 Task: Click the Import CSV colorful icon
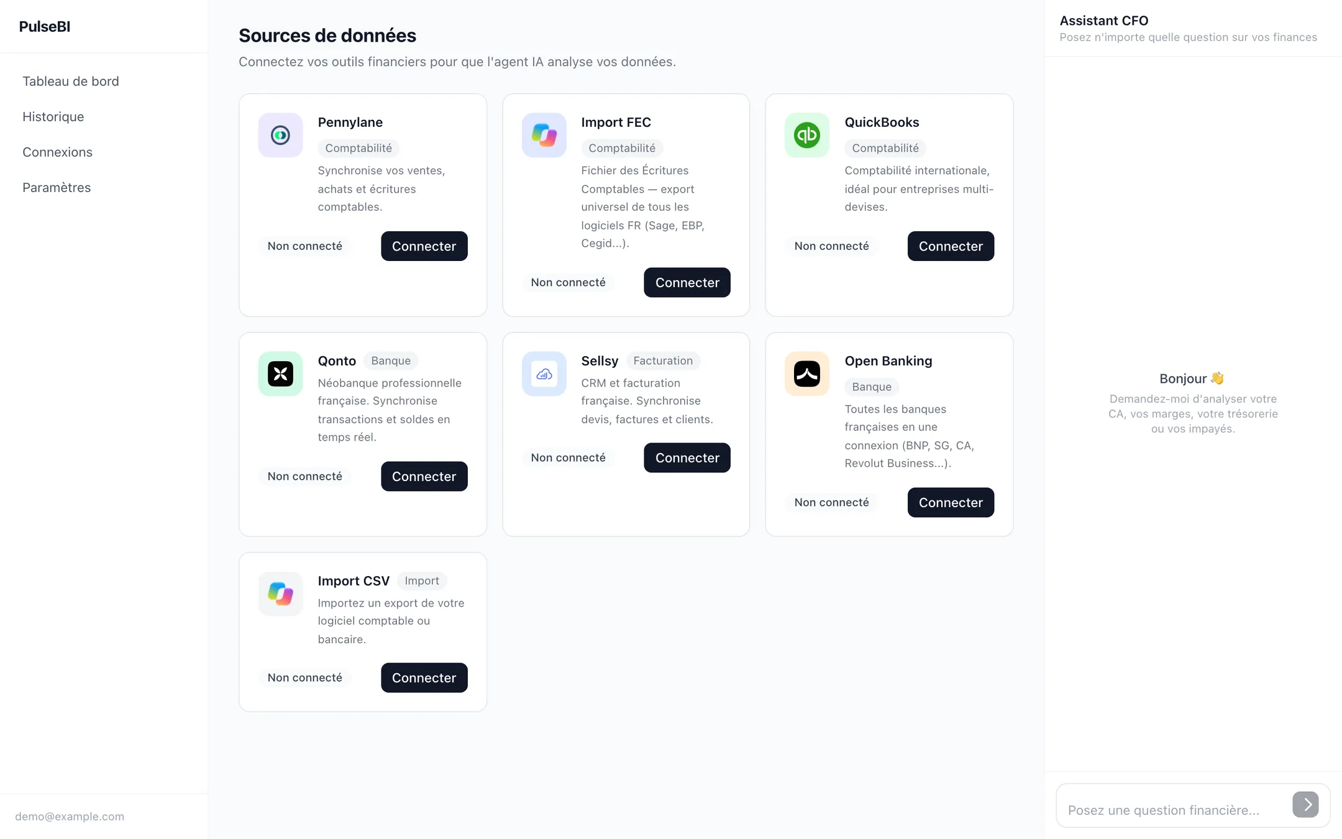point(280,594)
